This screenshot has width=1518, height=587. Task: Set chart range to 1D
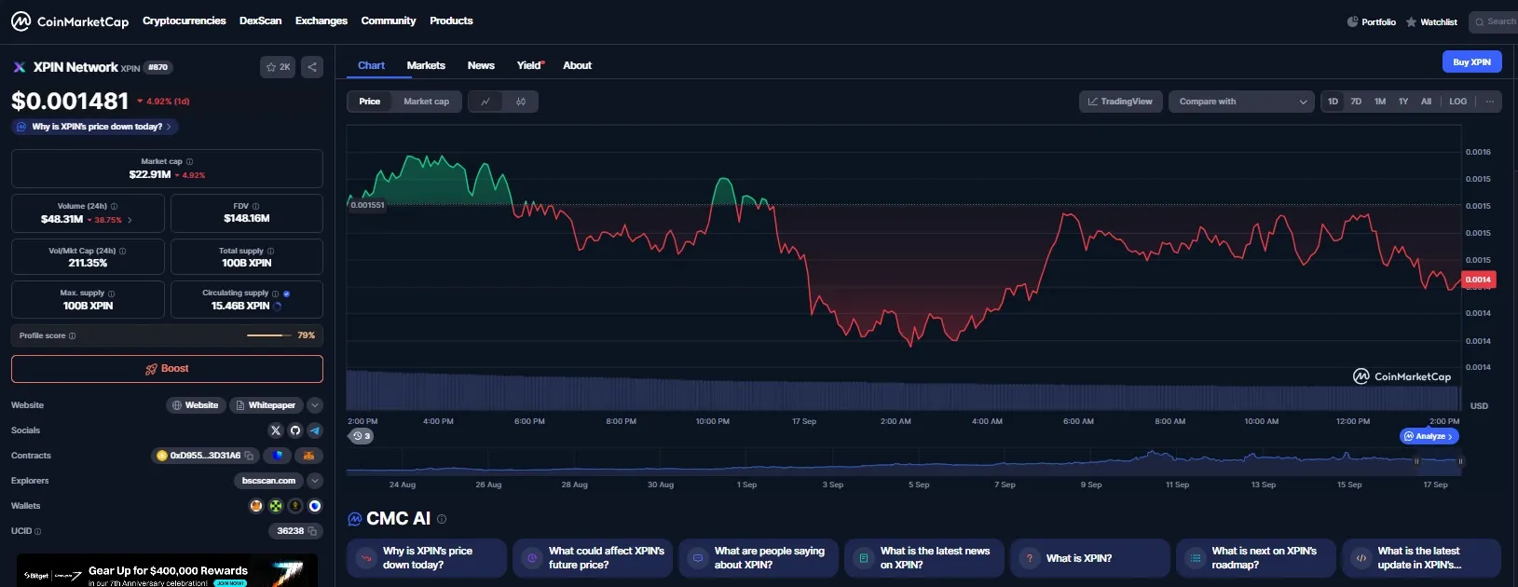coord(1333,102)
